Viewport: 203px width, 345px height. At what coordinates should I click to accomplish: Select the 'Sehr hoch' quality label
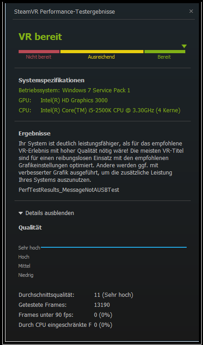coord(29,248)
